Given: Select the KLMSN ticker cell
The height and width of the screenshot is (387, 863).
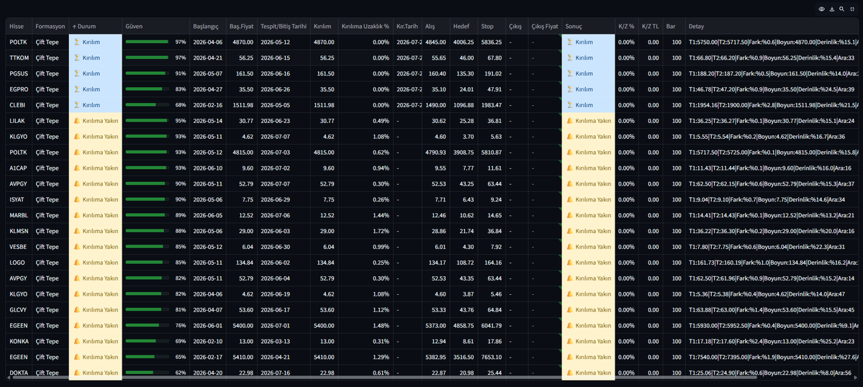Looking at the screenshot, I should click(x=19, y=231).
